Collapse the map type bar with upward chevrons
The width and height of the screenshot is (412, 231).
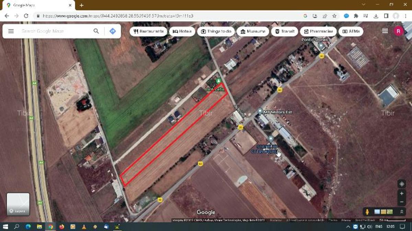click(402, 211)
